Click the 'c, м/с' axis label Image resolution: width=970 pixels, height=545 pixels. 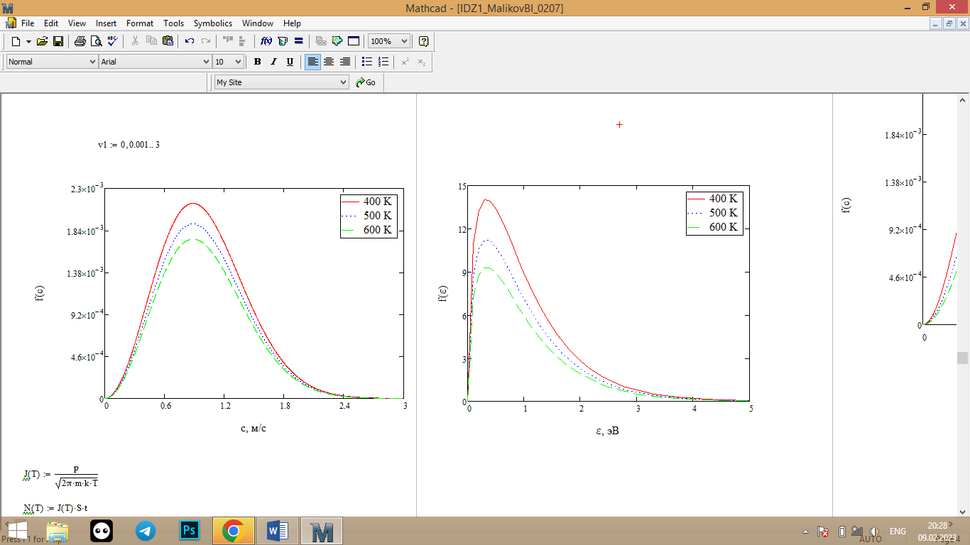[254, 428]
